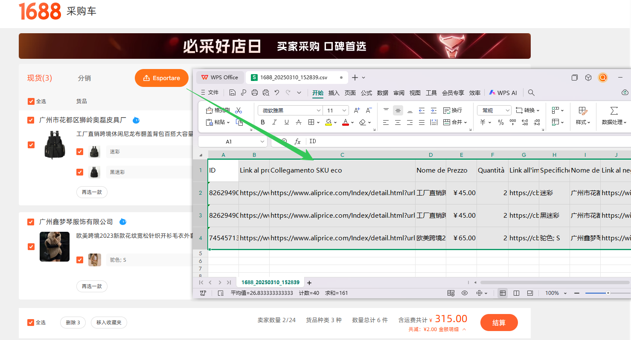Undo the last action in WPS

(277, 92)
